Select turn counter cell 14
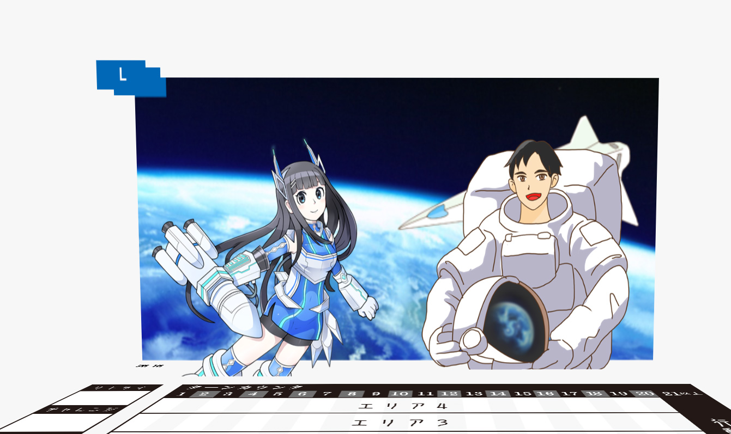The height and width of the screenshot is (434, 731). pos(498,394)
